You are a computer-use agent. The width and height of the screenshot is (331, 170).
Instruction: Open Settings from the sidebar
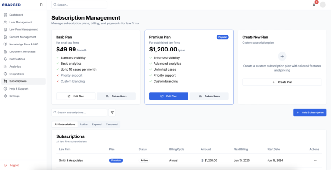coord(23,96)
